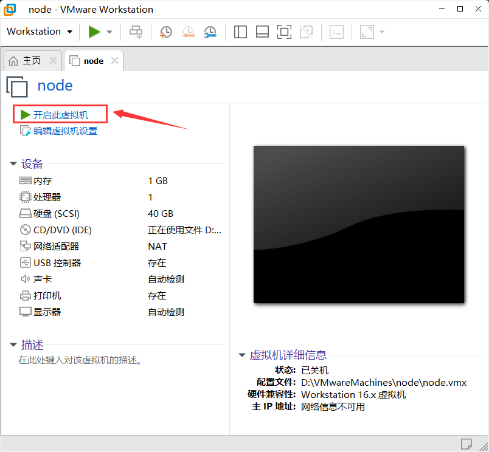
Task: Collapse the 设备 section
Action: 13,163
